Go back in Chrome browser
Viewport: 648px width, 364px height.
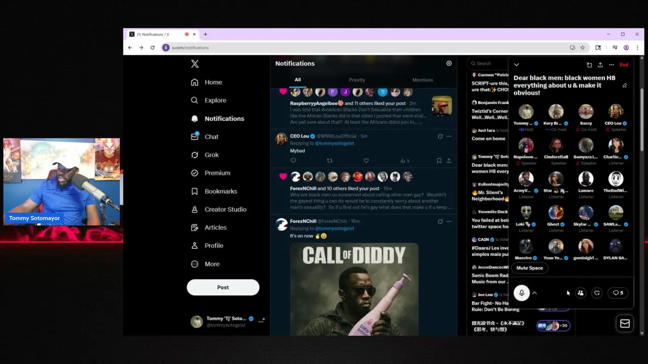coord(130,48)
